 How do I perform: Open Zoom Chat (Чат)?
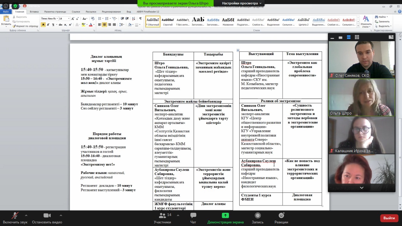[193, 218]
